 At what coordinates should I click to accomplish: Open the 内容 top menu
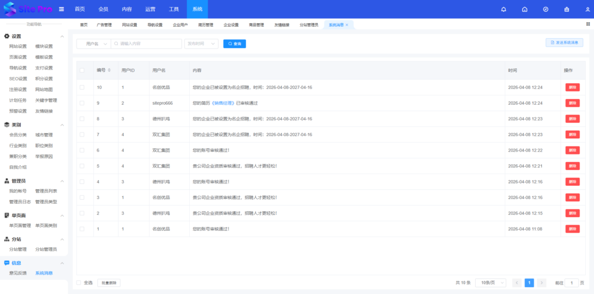(x=127, y=9)
